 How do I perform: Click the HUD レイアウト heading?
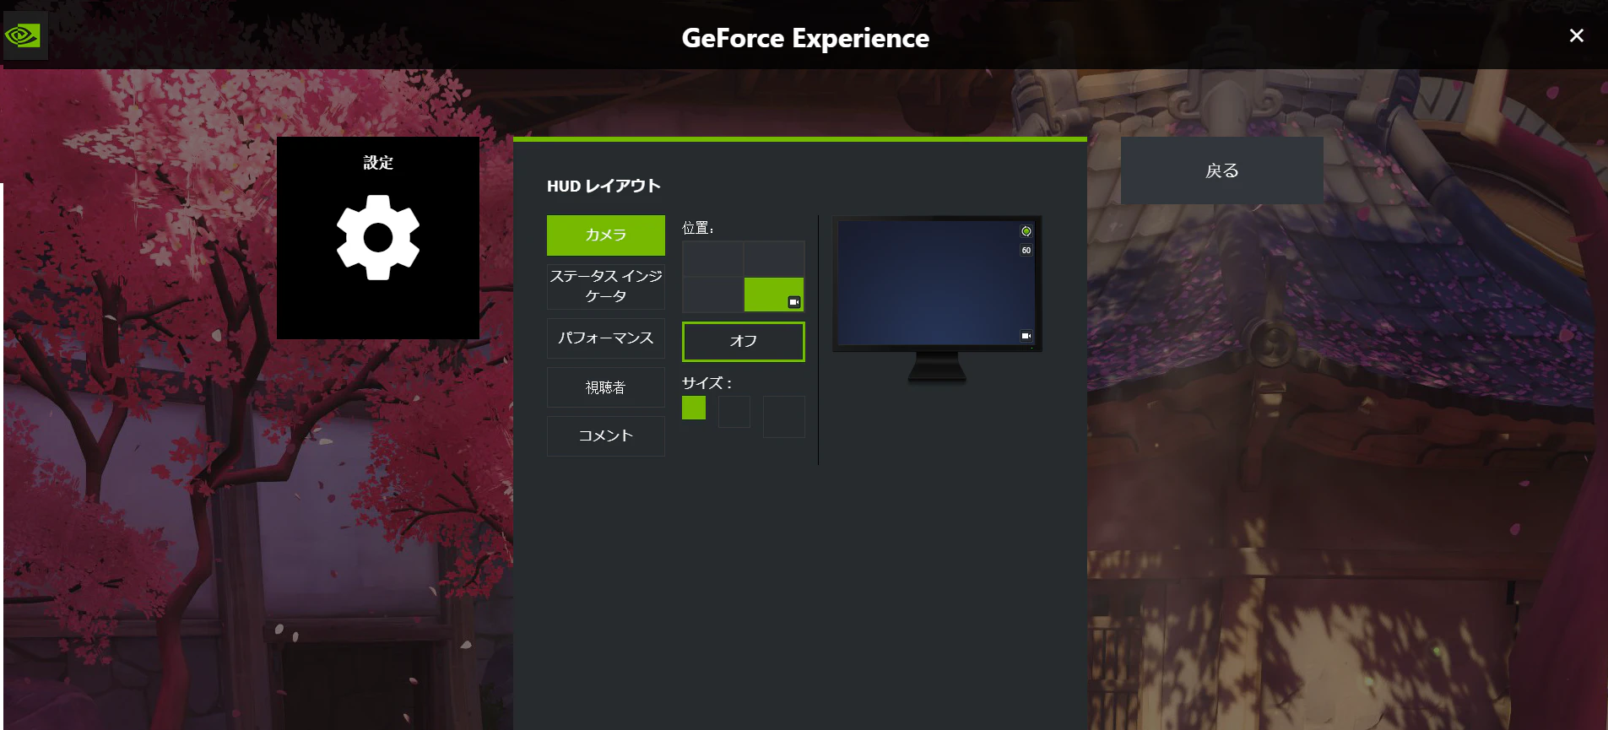point(604,187)
